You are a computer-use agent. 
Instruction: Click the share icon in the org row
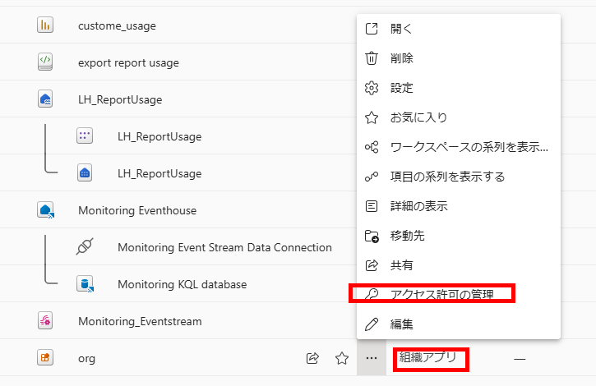pos(312,358)
